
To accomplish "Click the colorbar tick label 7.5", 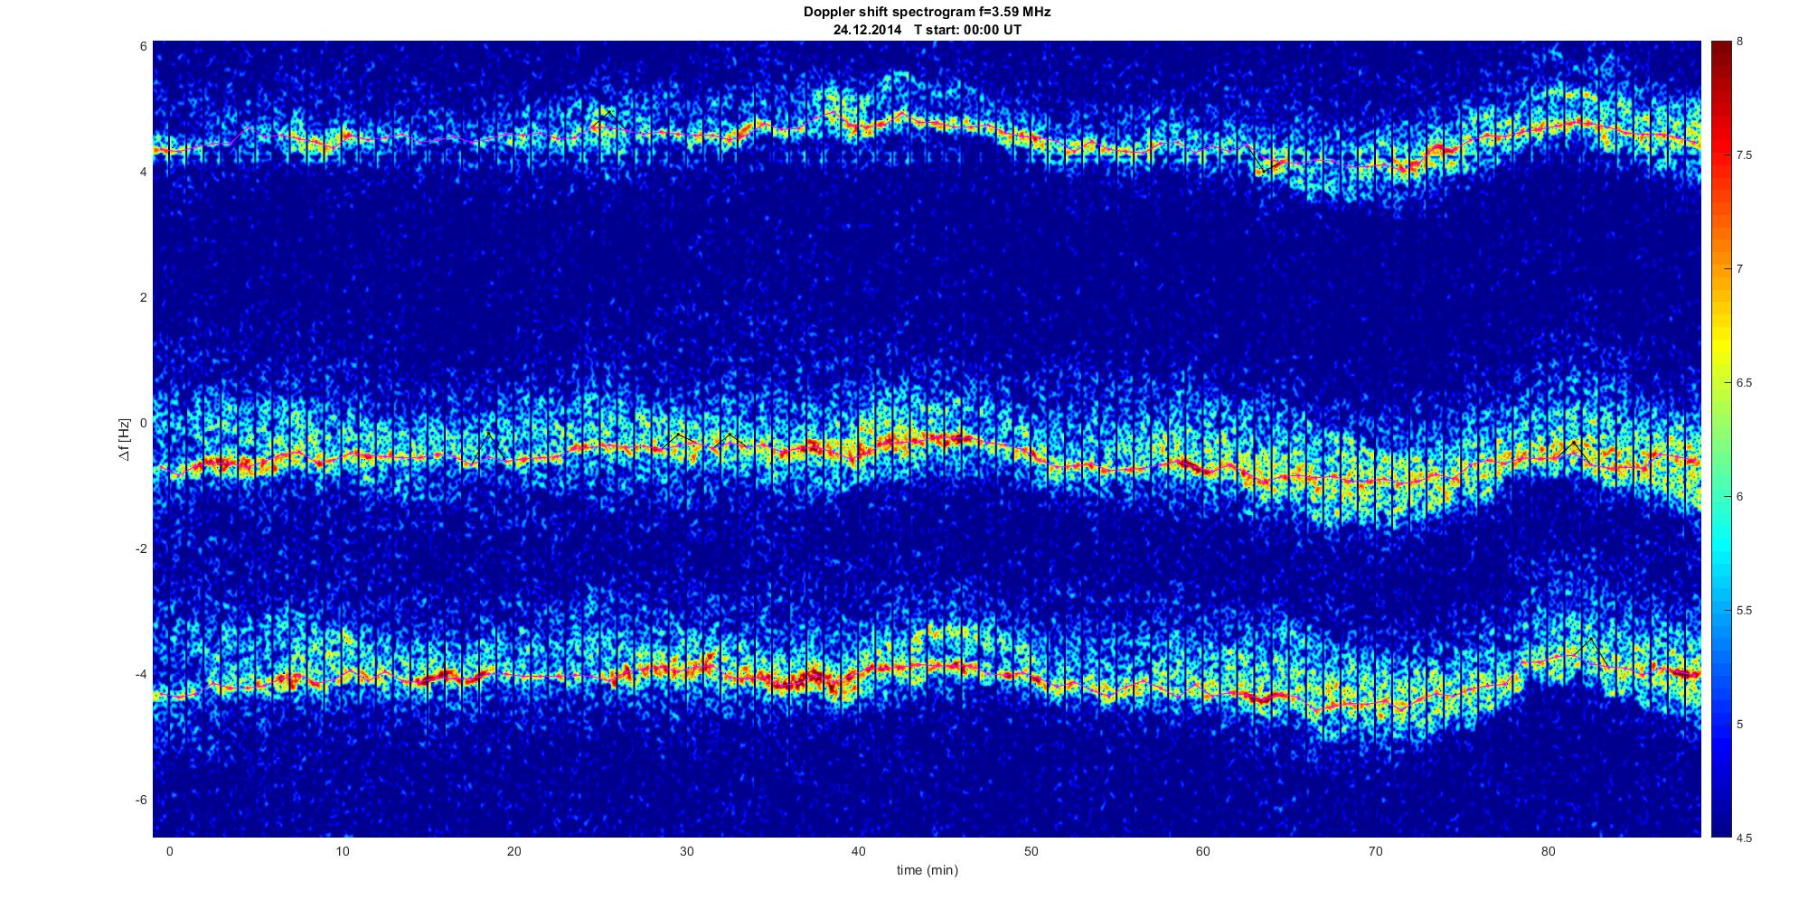I will 1745,155.
